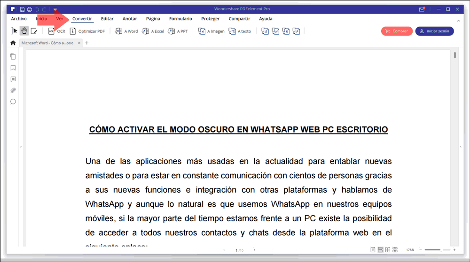
Task: Open the Página tab
Action: (153, 19)
